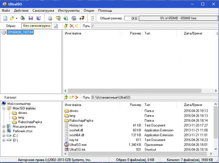Image resolution: width=219 pixels, height=163 pixels.
Task: Open the Самозагрузка menu
Action: (43, 11)
